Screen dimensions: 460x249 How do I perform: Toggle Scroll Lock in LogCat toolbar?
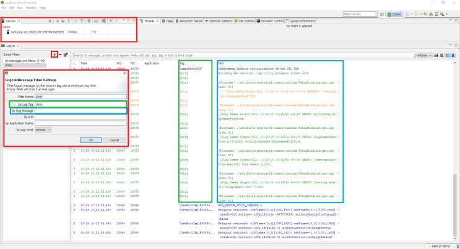(453, 55)
